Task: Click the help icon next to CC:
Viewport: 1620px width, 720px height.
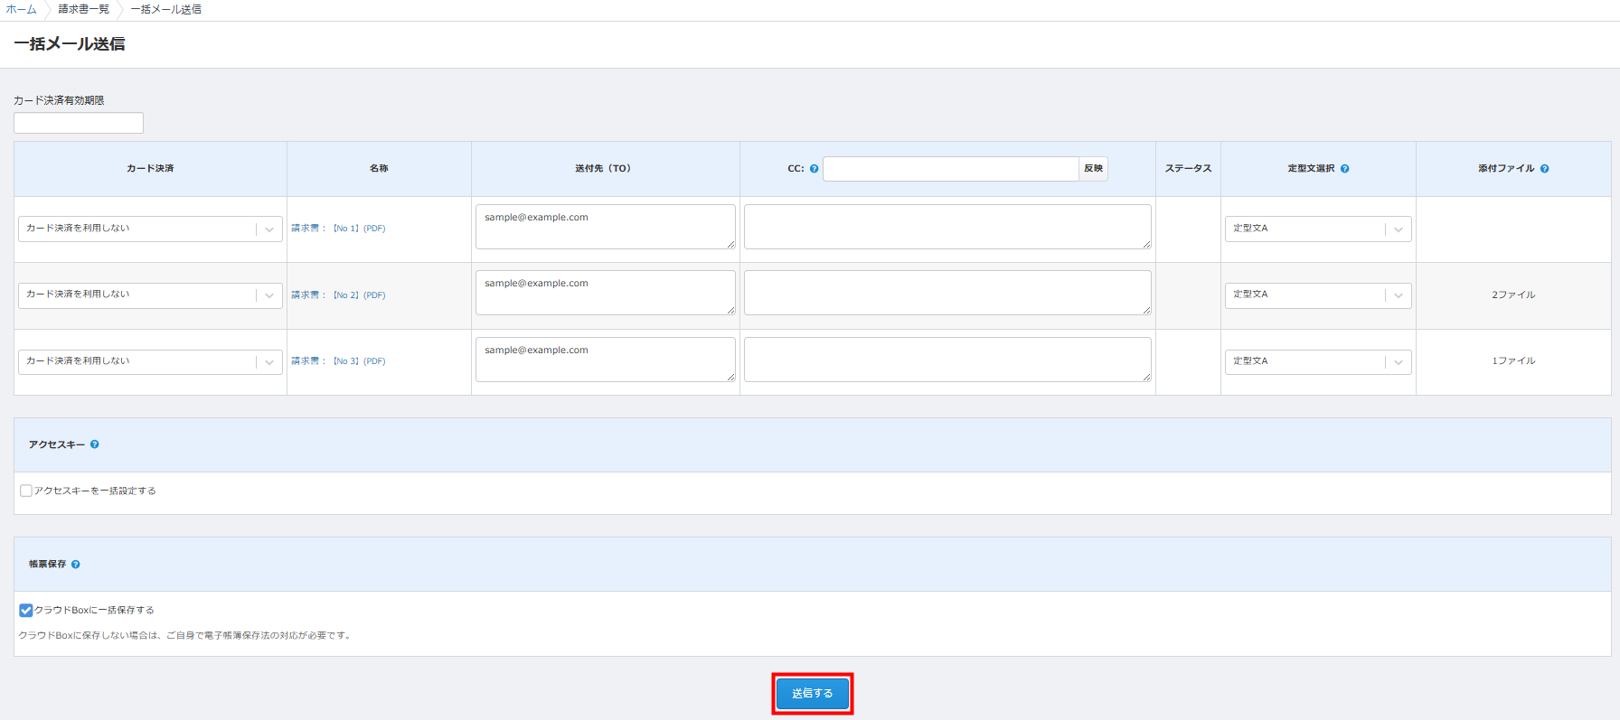Action: 814,169
